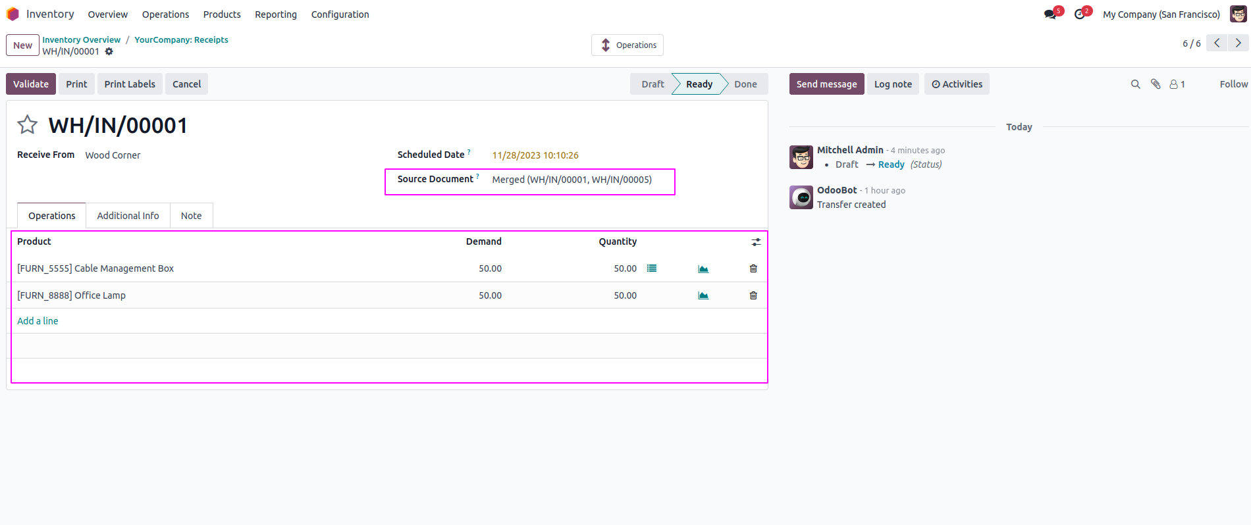
Task: Open the gear actions menu beside WH/IN/00001
Action: (x=109, y=51)
